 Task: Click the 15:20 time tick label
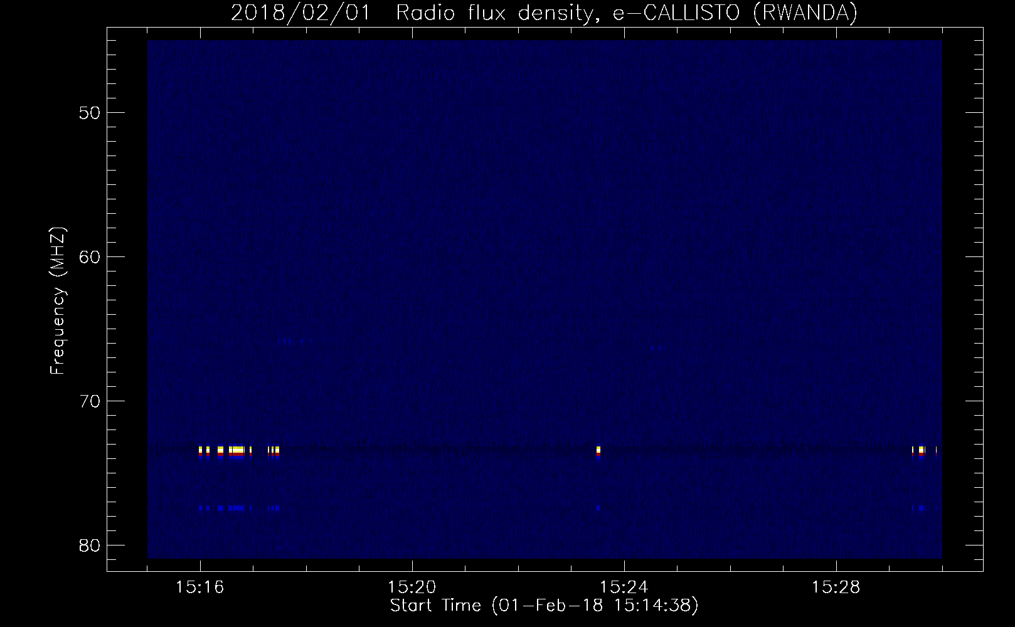[412, 587]
